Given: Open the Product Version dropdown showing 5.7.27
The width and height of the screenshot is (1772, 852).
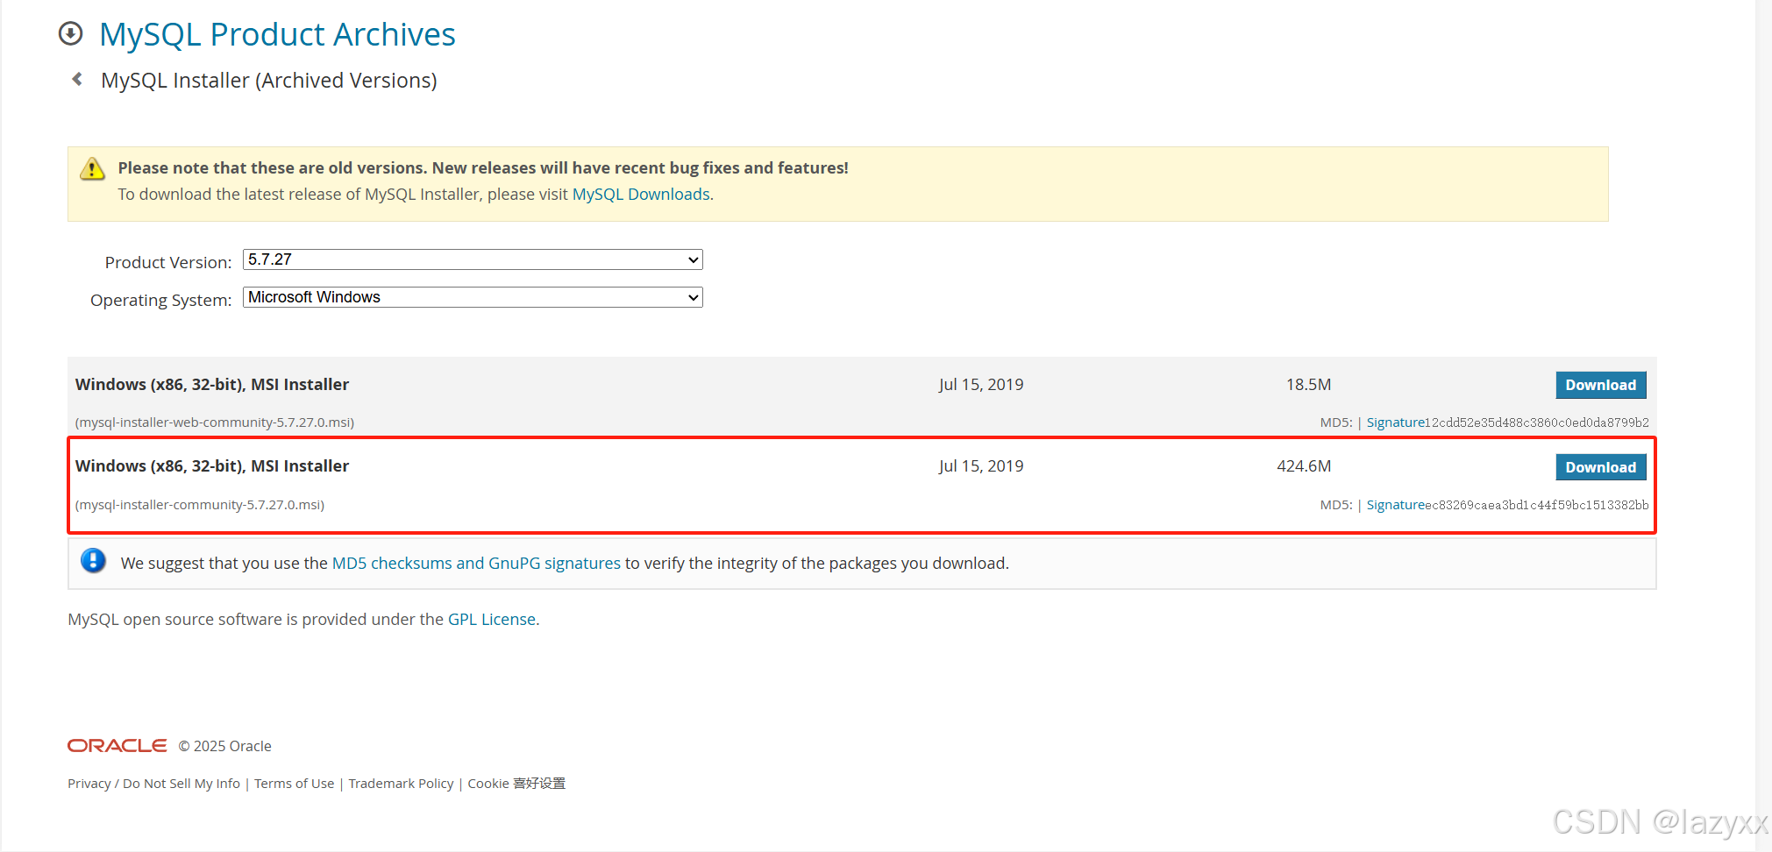Looking at the screenshot, I should point(473,259).
